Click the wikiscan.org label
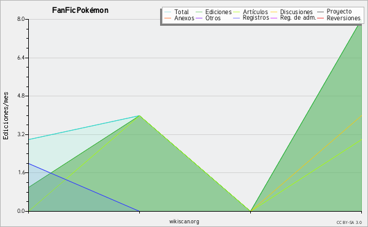The height and width of the screenshot is (227, 368). pos(184,221)
